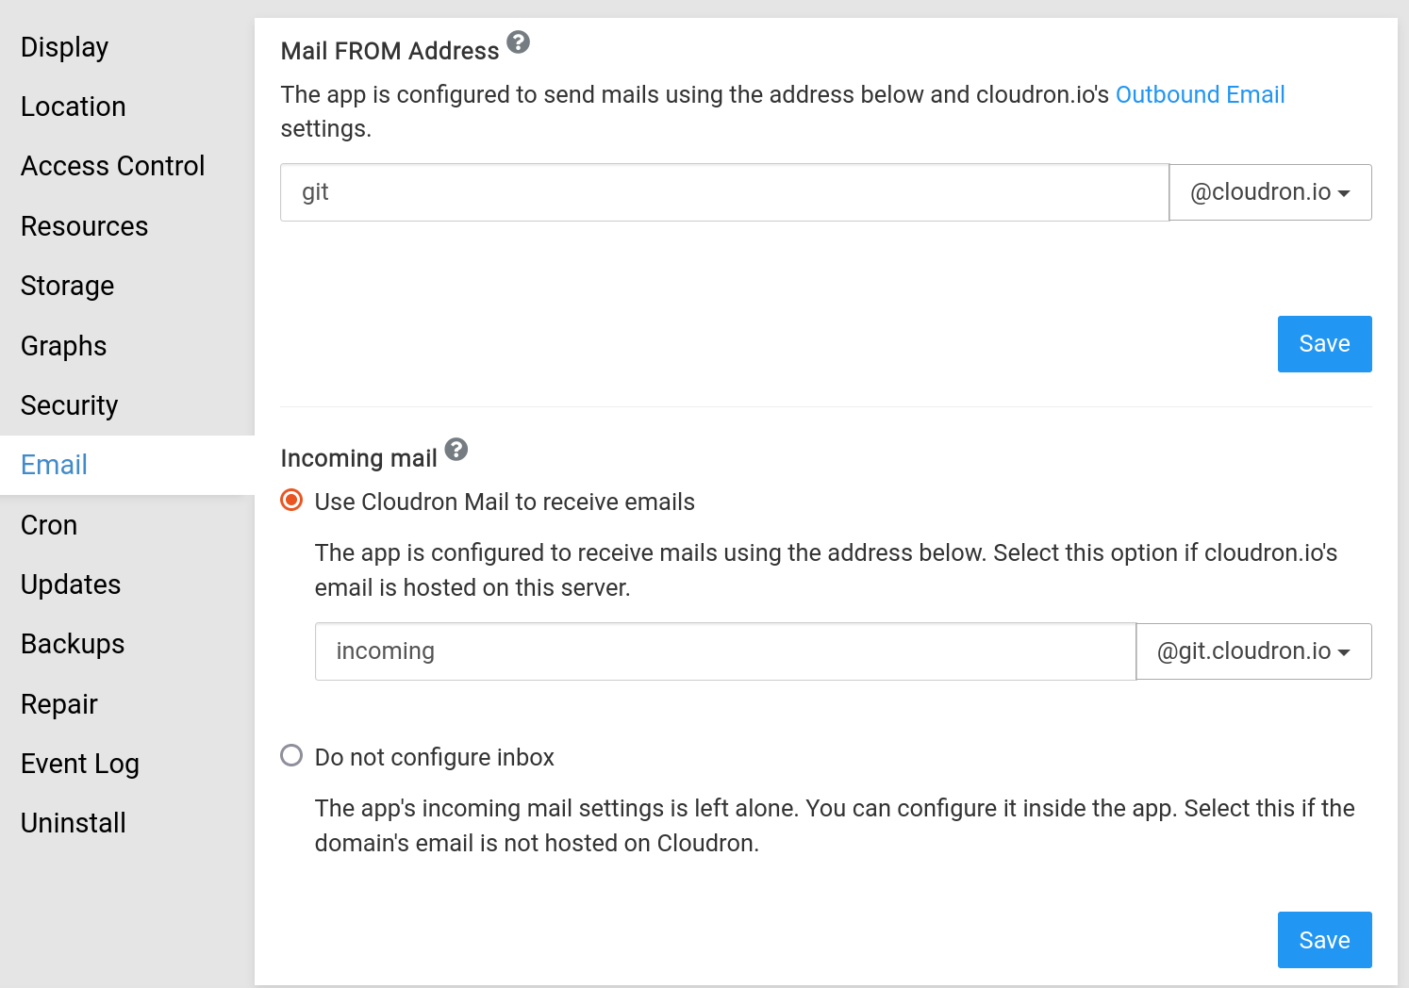Click the Mail FROM name input field
The height and width of the screenshot is (988, 1409).
point(723,192)
